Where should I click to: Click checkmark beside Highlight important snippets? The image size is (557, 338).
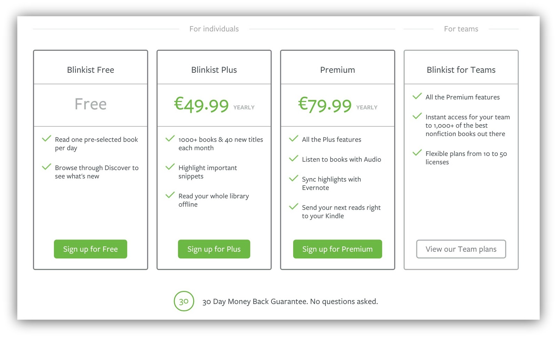pos(170,167)
